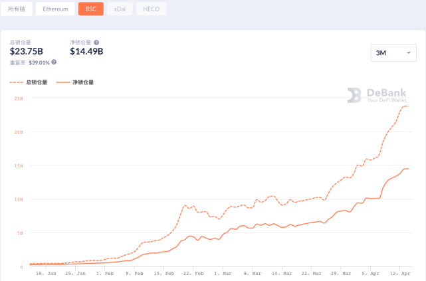This screenshot has height=281, width=426.
Task: Select the 所有链 tab
Action: pyautogui.click(x=16, y=9)
